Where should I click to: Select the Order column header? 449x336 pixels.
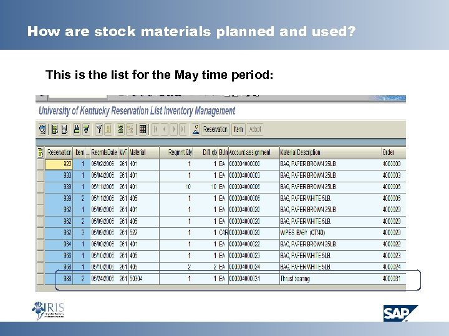tap(393, 152)
